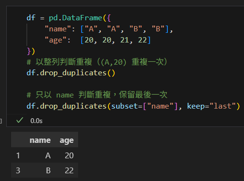Click the 0.0s execution time label

pos(37,121)
